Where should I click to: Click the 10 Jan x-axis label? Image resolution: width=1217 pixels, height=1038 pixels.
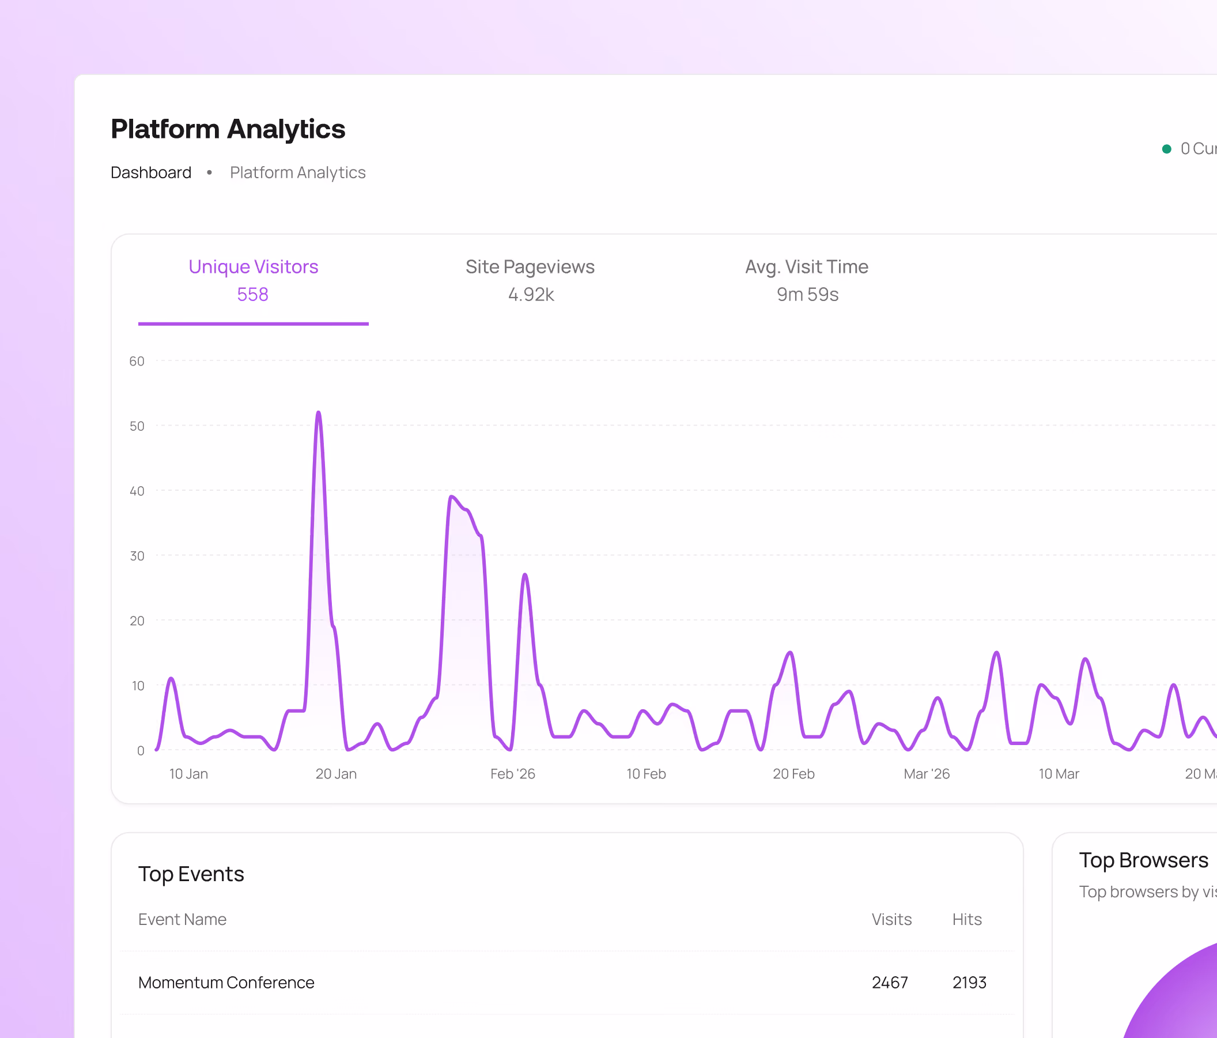coord(188,773)
